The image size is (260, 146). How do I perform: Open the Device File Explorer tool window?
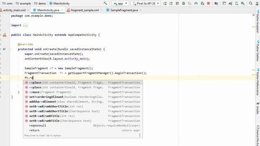coord(258,136)
